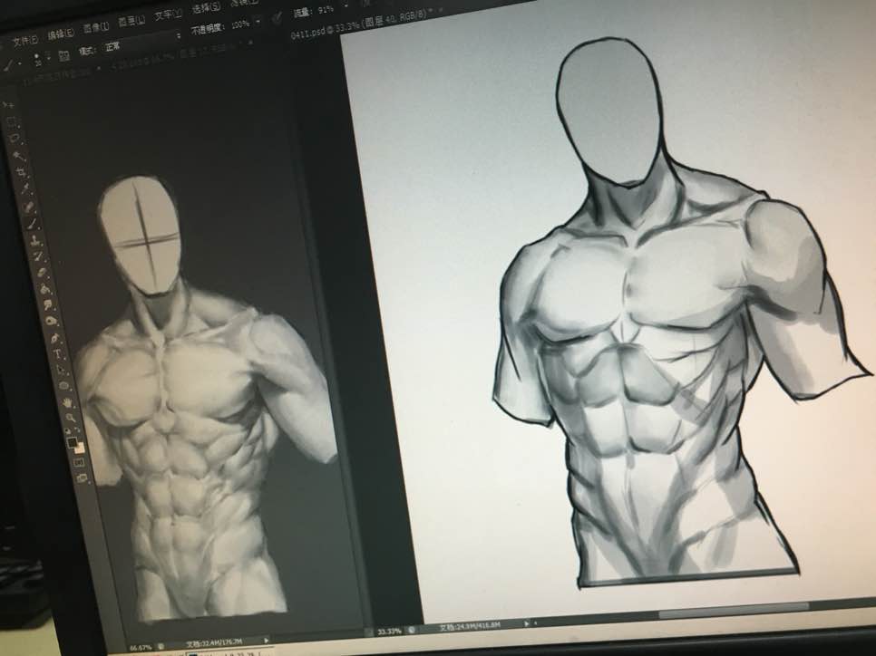
Task: Select the Rectangular Marquee tool
Action: (x=13, y=121)
